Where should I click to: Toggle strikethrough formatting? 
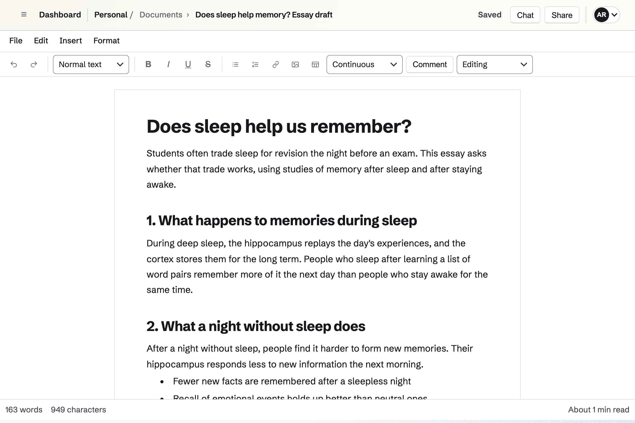[208, 65]
